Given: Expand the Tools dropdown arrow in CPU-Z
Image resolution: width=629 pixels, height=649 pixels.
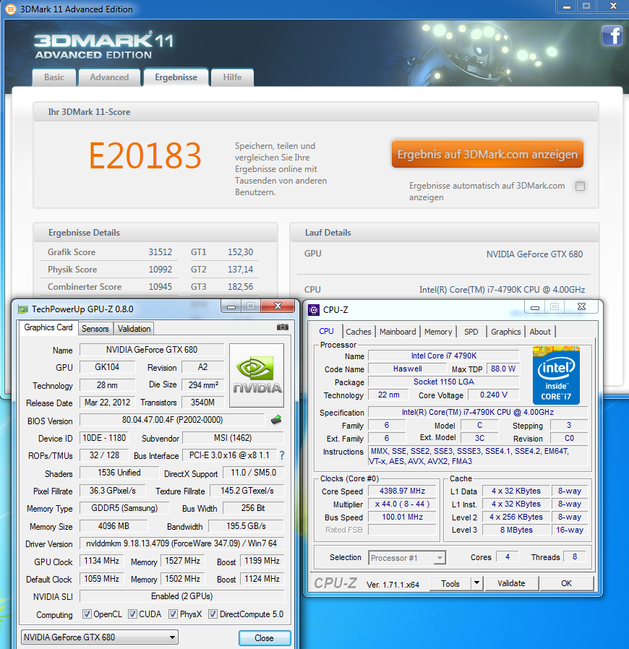Looking at the screenshot, I should [x=476, y=583].
